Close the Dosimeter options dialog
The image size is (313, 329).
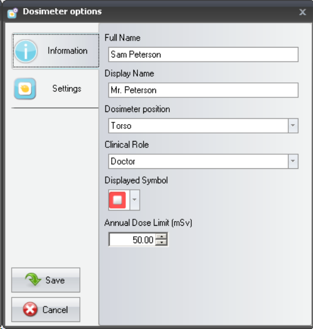(303, 12)
